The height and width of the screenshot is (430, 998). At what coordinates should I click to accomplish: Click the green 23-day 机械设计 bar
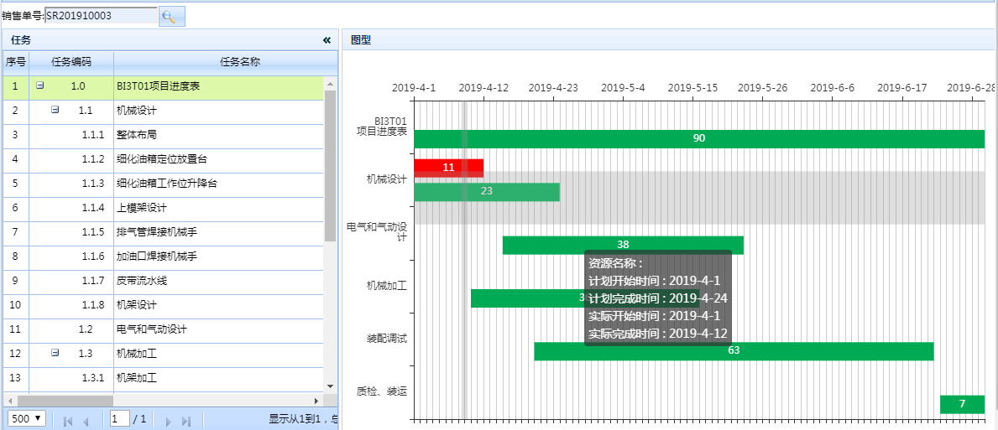click(487, 191)
